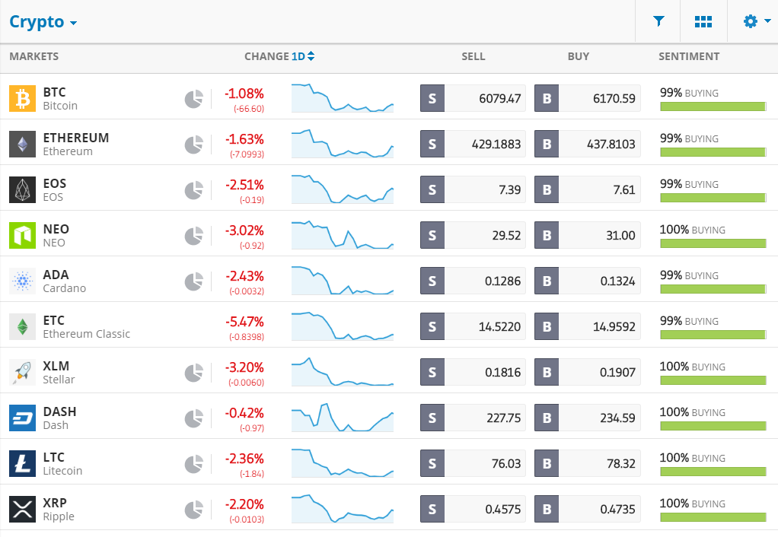Sort by the Markets column header
Image resolution: width=778 pixels, height=537 pixels.
(x=33, y=56)
